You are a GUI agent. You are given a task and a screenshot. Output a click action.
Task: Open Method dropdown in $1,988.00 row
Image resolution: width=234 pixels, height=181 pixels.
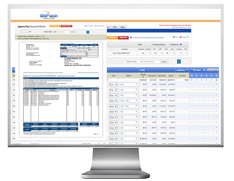tap(128, 139)
